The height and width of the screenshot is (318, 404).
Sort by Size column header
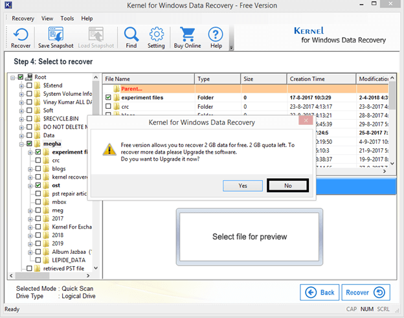pyautogui.click(x=264, y=79)
